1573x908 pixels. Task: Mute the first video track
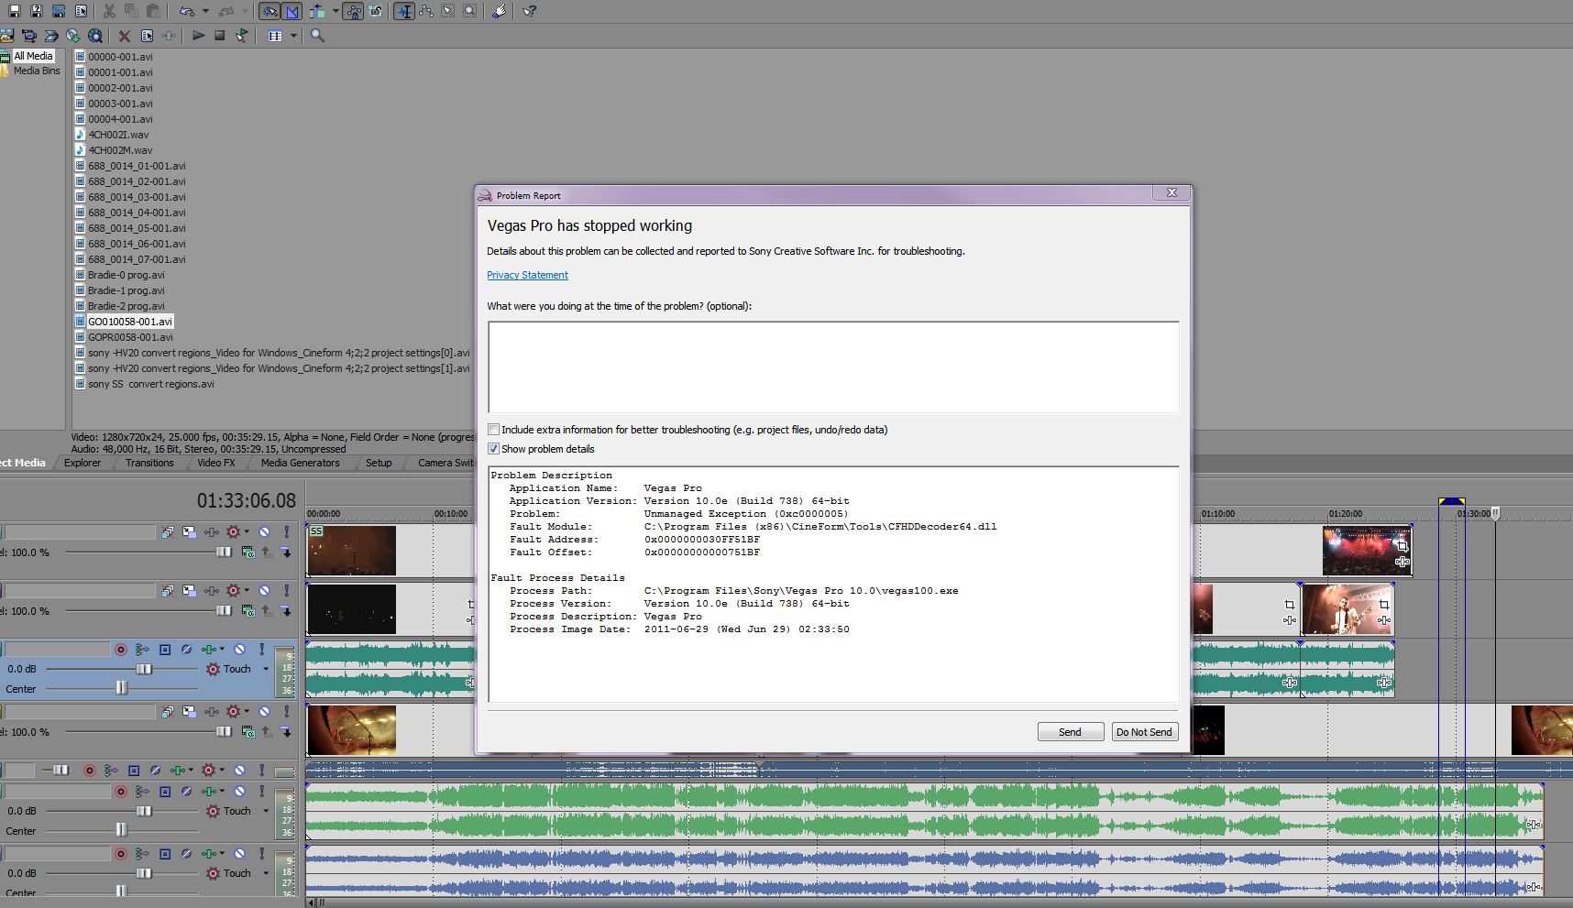tap(264, 532)
